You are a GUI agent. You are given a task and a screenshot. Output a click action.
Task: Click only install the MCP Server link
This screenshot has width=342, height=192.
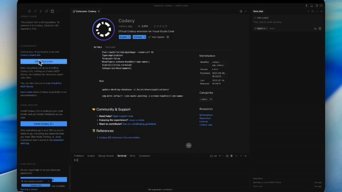(41, 85)
